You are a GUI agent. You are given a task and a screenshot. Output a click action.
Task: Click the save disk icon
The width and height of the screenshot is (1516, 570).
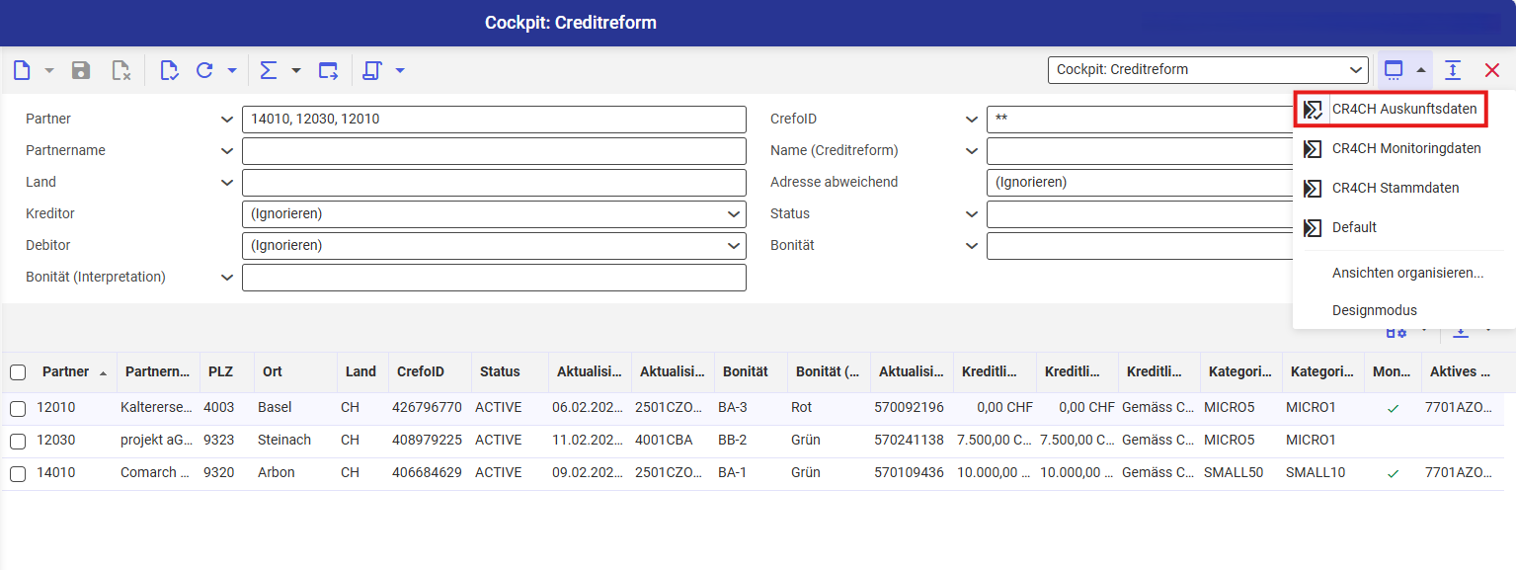81,70
